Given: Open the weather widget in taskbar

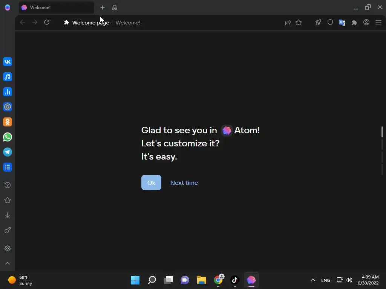Looking at the screenshot, I should click(x=20, y=280).
